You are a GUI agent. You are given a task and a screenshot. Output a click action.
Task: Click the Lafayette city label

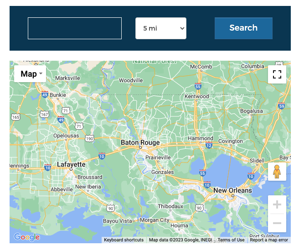coord(71,164)
